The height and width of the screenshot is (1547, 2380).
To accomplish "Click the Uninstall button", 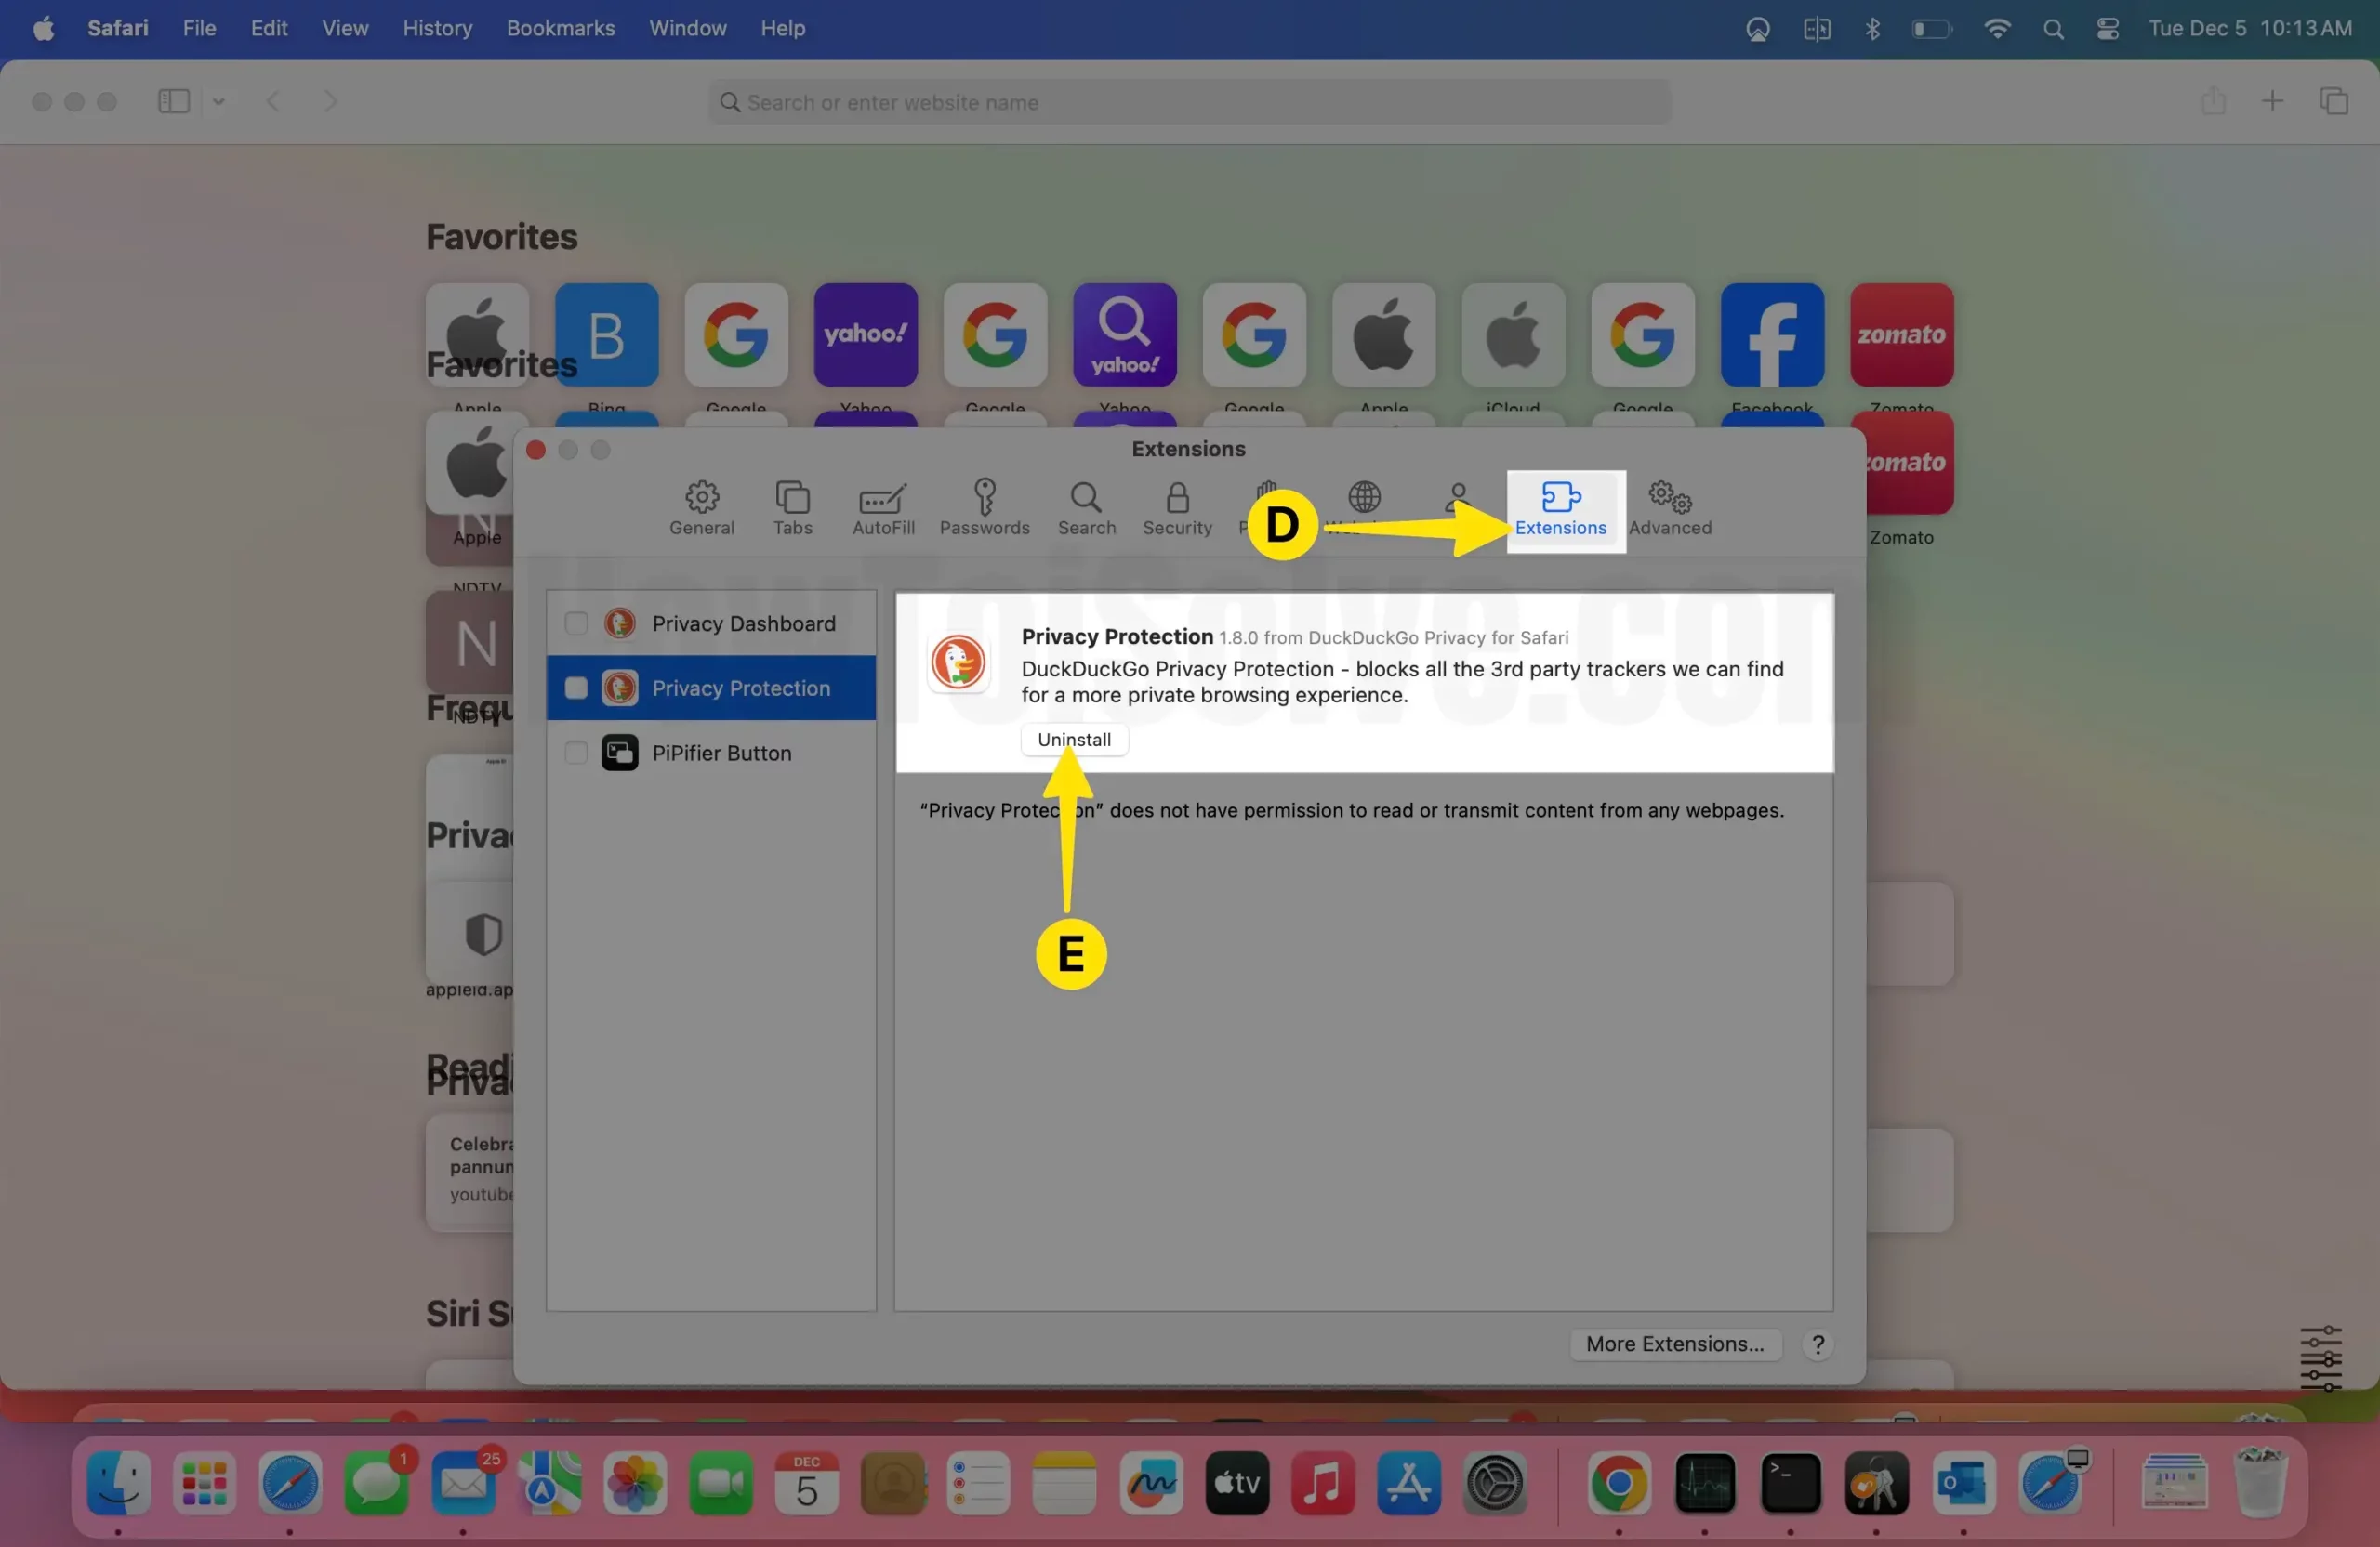I will tap(1074, 740).
